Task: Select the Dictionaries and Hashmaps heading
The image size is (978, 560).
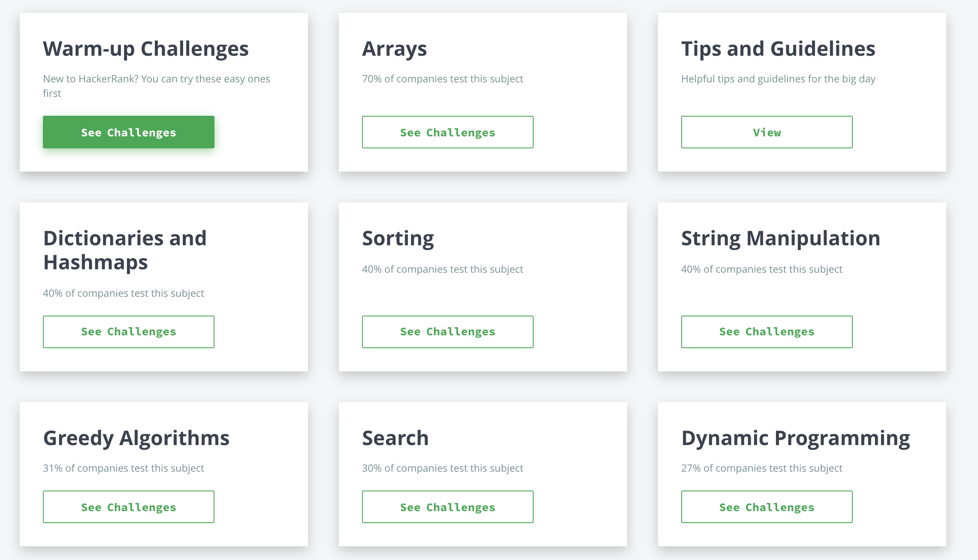Action: pos(125,250)
